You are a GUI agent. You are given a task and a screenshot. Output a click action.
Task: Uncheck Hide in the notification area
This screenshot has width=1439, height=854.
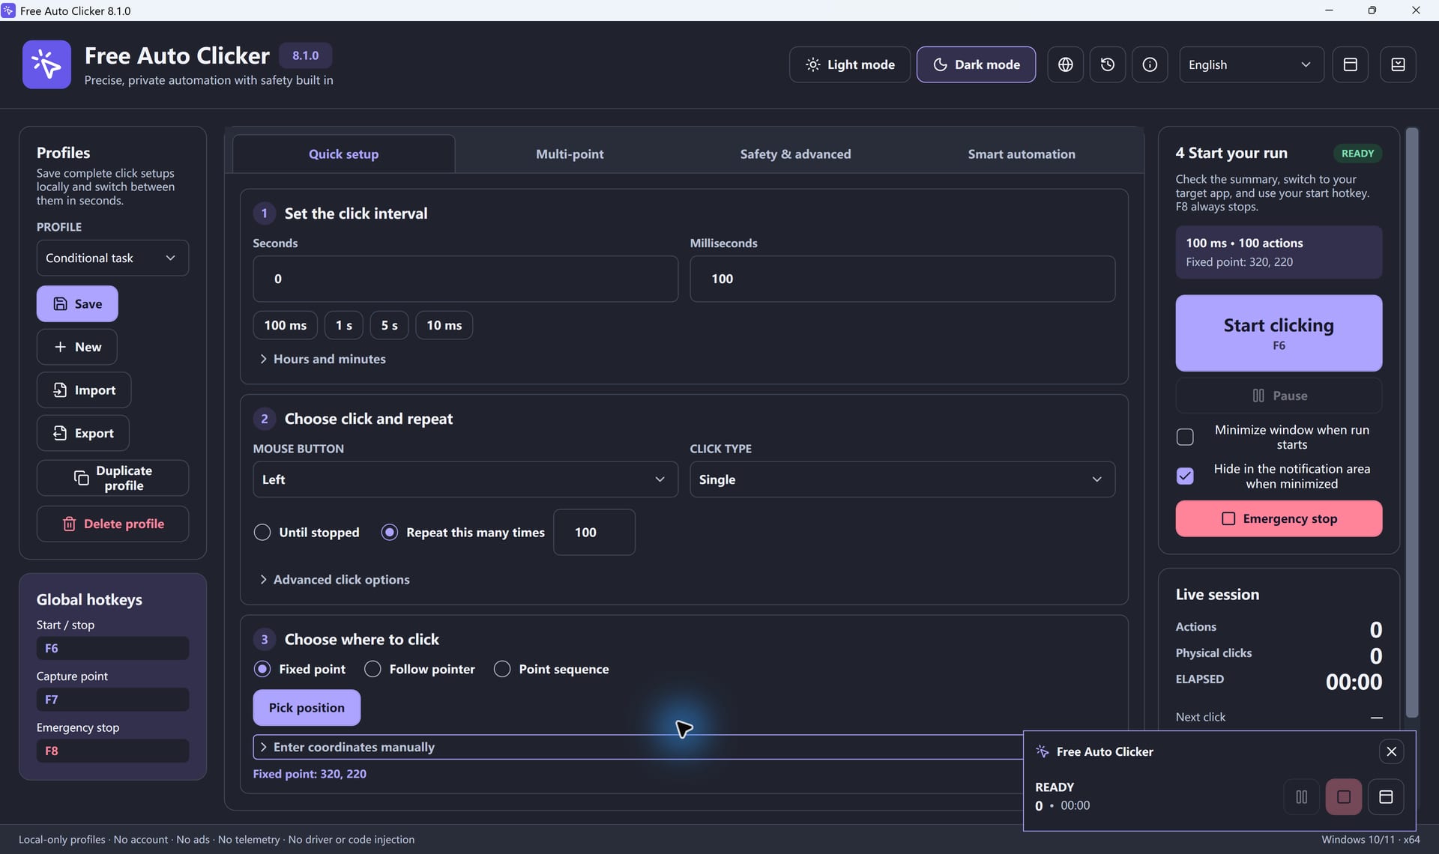point(1185,476)
